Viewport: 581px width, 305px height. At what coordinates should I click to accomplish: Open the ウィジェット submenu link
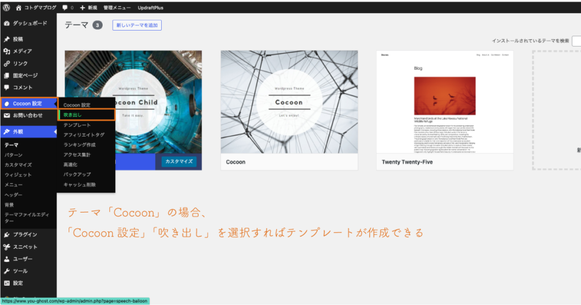(x=18, y=175)
